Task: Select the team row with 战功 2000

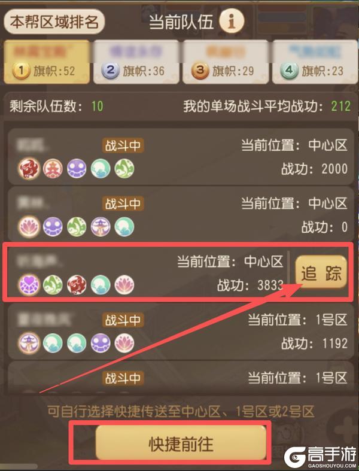Action: click(x=181, y=156)
